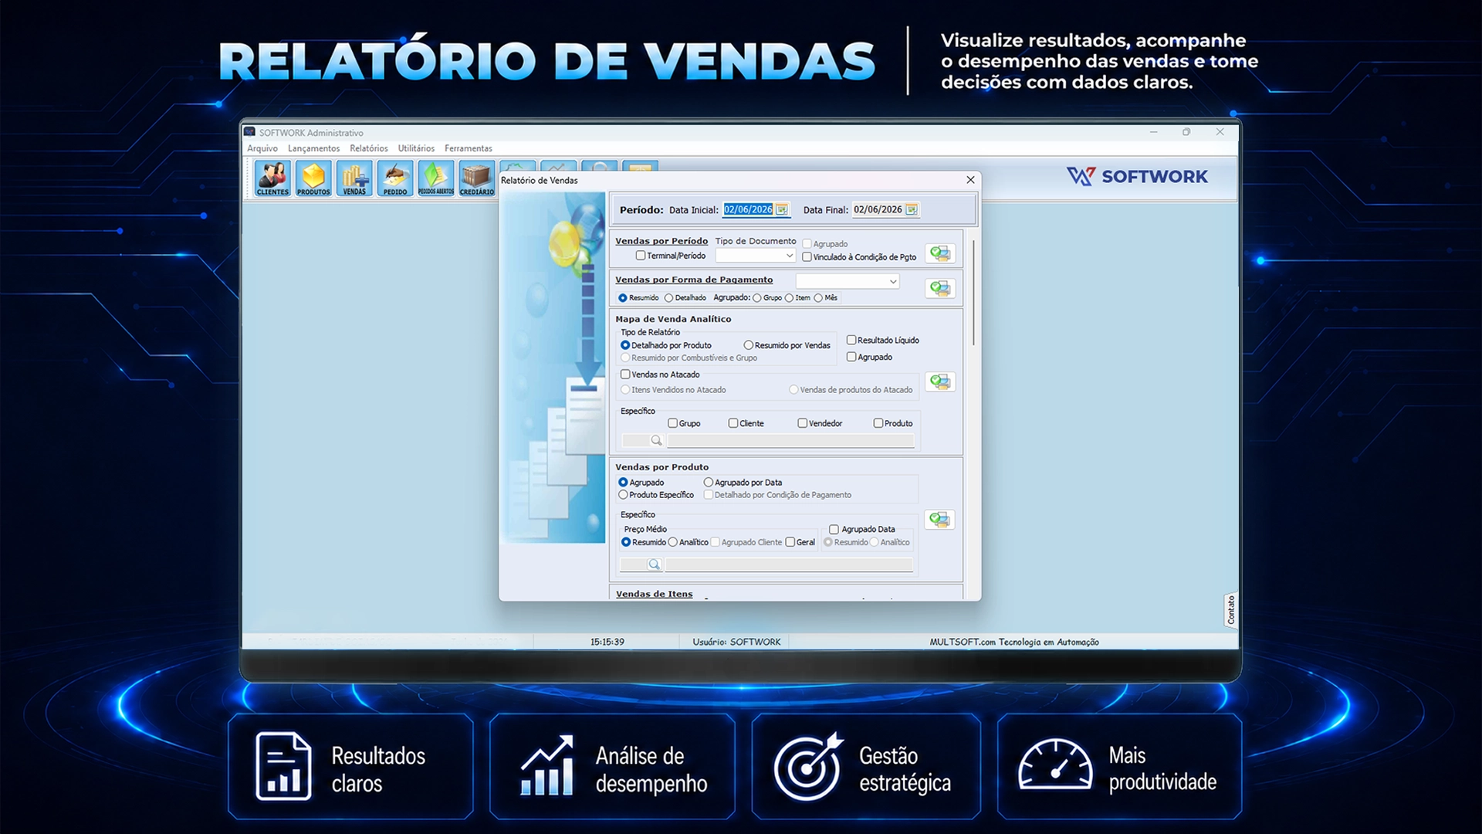
Task: Maximize the SOFTWORK Administrativo window
Action: coord(1186,132)
